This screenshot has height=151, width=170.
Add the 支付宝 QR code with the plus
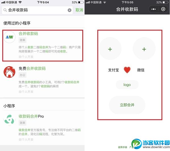[x=110, y=48]
